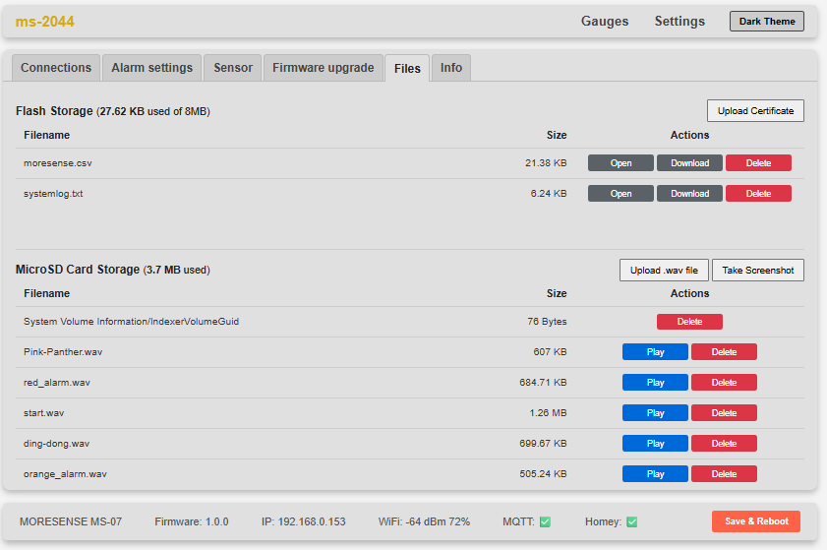Open the Connections tab
827x550 pixels.
pos(56,68)
